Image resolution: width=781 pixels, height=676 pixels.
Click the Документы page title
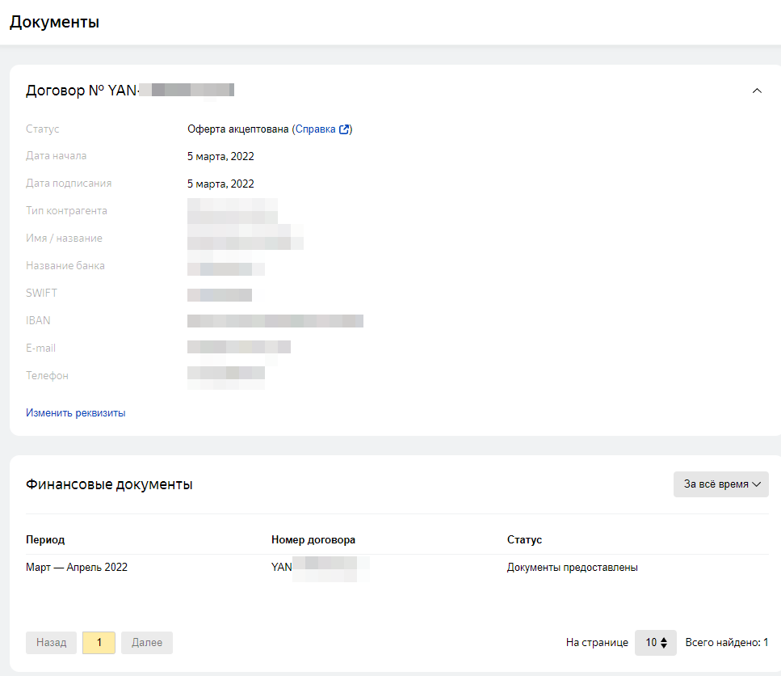click(x=54, y=23)
